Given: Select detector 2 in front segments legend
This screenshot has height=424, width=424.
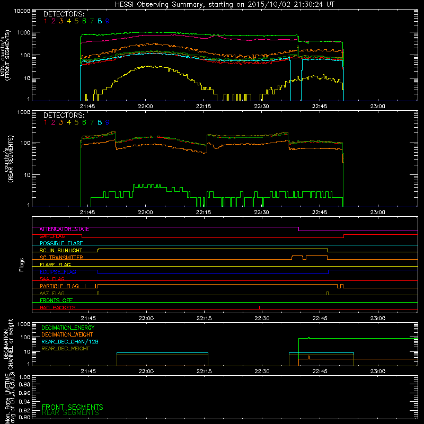Looking at the screenshot, I should point(54,21).
